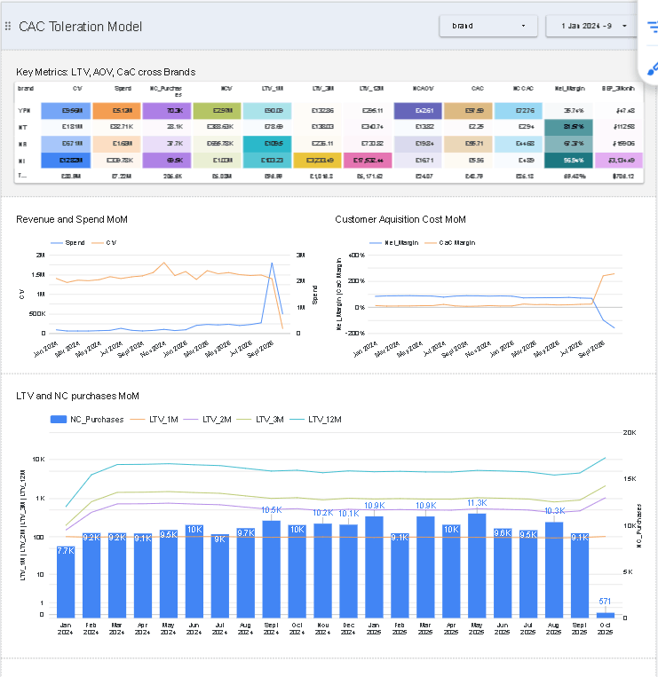The image size is (658, 677).
Task: Click the drag handle beside CAC Toleration Model
Action: click(x=8, y=27)
